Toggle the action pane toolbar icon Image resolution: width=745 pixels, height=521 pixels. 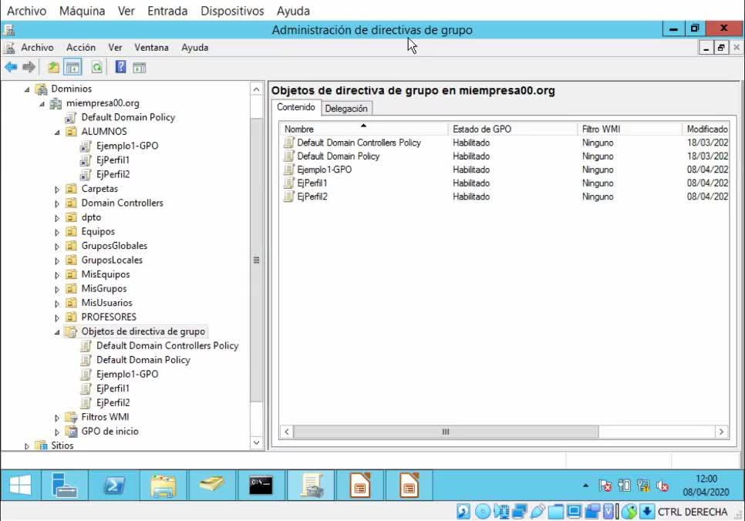click(x=140, y=68)
